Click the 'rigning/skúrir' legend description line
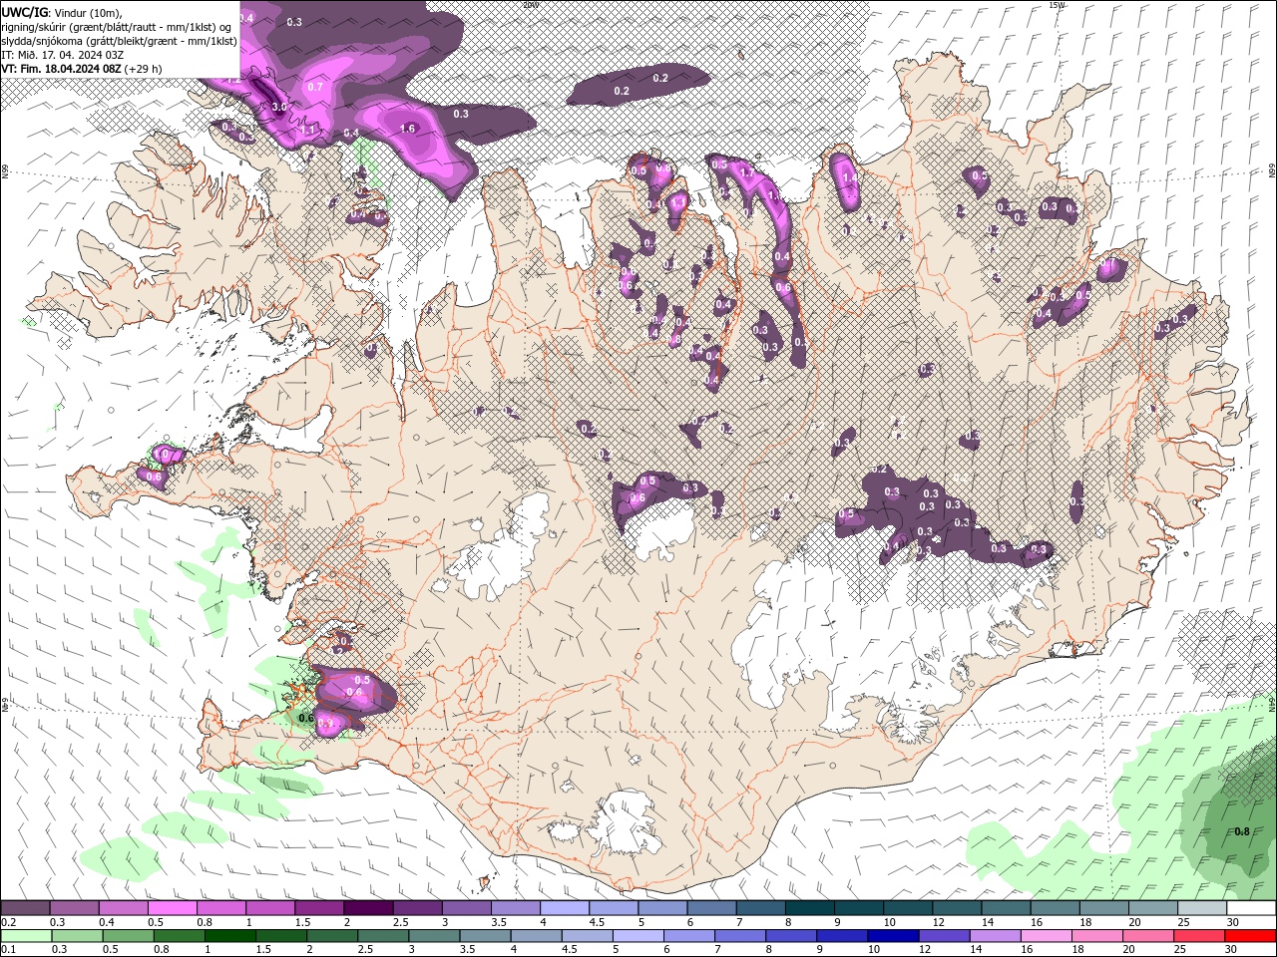 (x=118, y=27)
